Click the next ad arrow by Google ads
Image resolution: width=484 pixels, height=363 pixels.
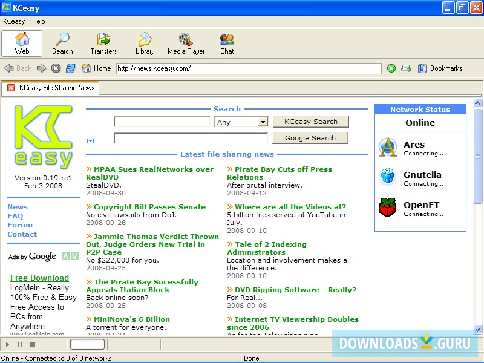74,256
